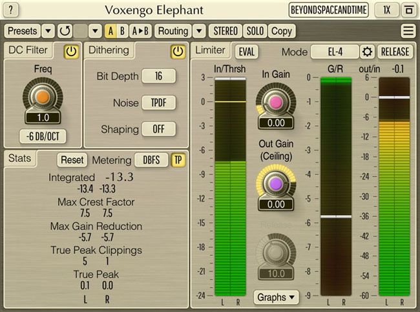Click the out/in level meter

coord(394,187)
